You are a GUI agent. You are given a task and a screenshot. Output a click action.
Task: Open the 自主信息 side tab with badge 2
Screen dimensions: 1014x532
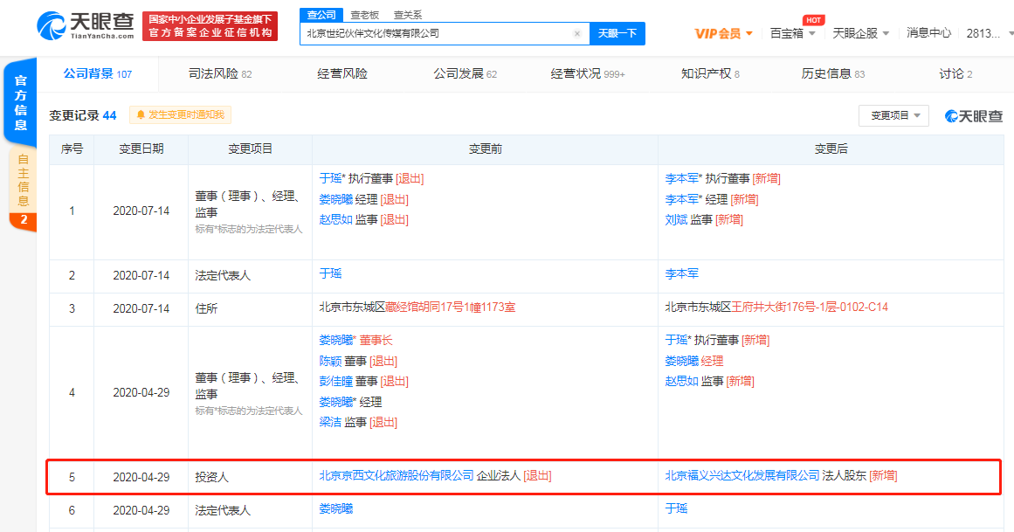click(23, 189)
